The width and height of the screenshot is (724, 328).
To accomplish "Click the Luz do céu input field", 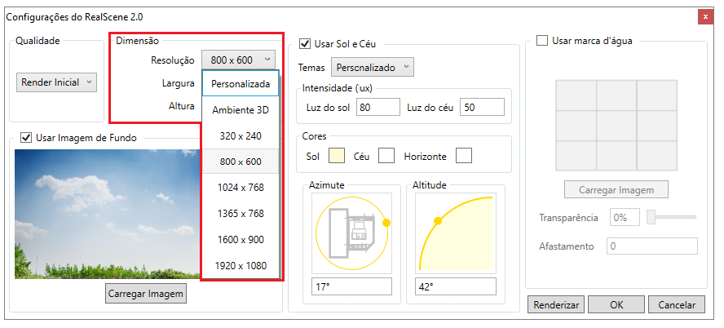I will (x=482, y=107).
